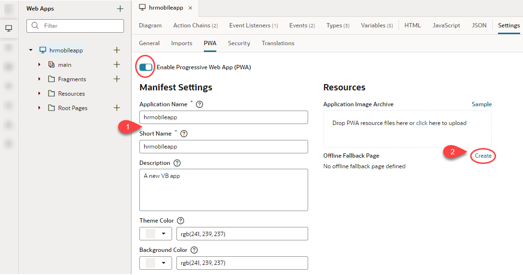The height and width of the screenshot is (275, 523).
Task: Open help icon for Background Color
Action: (194, 250)
